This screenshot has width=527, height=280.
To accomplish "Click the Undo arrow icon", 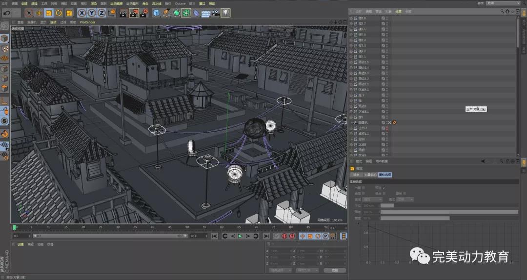I will (6, 13).
